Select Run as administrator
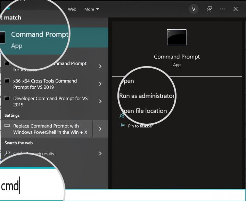Image resolution: width=246 pixels, height=201 pixels. point(146,96)
